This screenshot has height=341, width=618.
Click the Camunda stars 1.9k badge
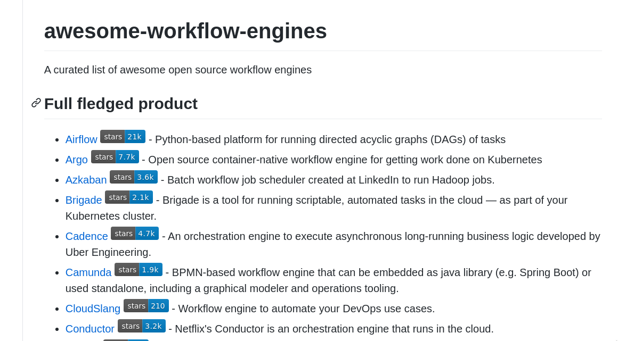pos(139,269)
